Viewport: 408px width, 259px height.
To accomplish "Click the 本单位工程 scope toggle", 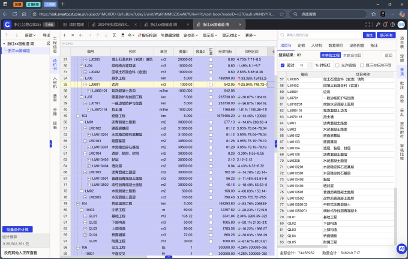I will [x=331, y=55].
